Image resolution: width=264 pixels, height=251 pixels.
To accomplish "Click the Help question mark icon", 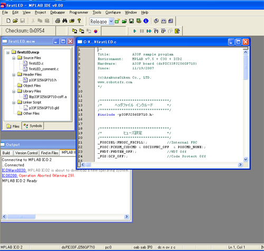I will coord(79,21).
